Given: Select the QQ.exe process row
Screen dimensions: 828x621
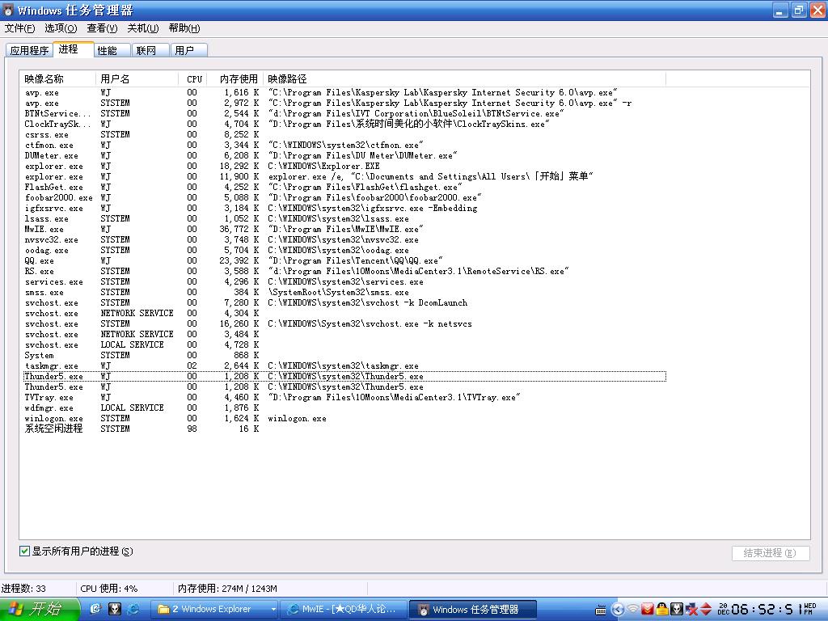Looking at the screenshot, I should [344, 261].
